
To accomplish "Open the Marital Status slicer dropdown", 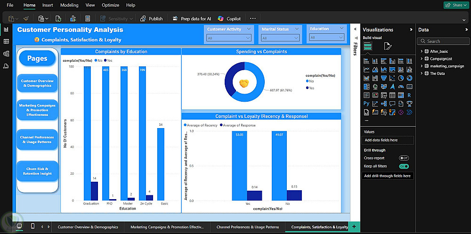I will (280, 38).
